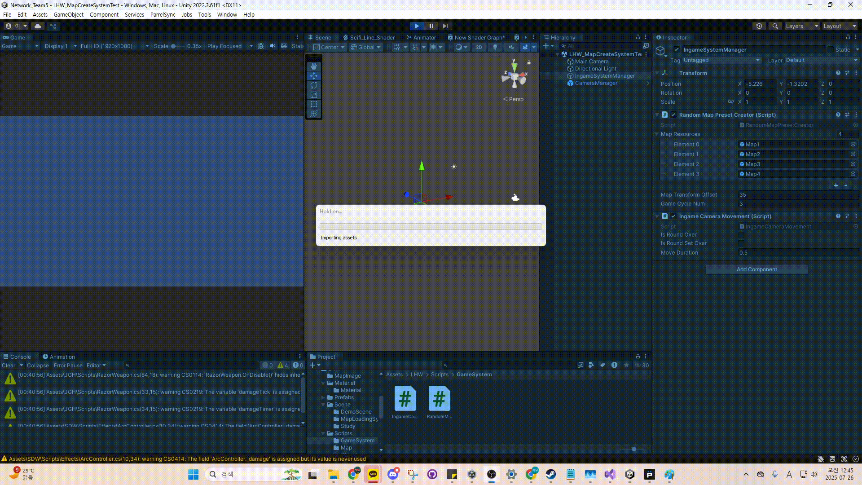The height and width of the screenshot is (485, 862).
Task: Open the GameObject menu
Action: 68,14
